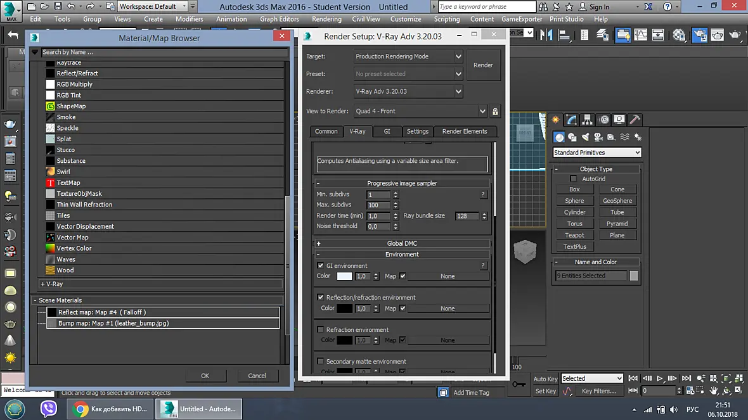Toggle Reflection/refraction environment Map checkbox
748x420 pixels.
pyautogui.click(x=403, y=309)
